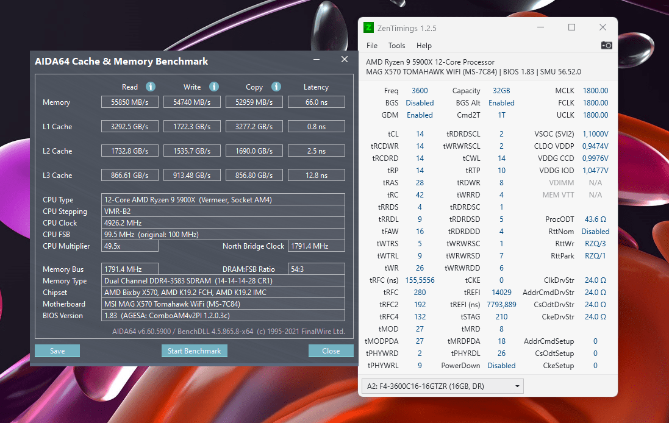
Task: Click the Freq value 3600 in ZenTimings
Action: pos(420,90)
